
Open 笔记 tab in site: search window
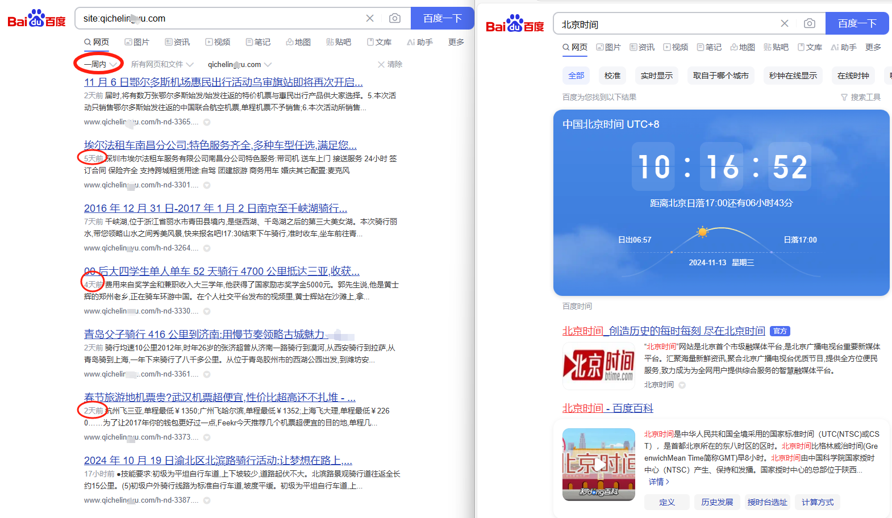click(x=258, y=42)
